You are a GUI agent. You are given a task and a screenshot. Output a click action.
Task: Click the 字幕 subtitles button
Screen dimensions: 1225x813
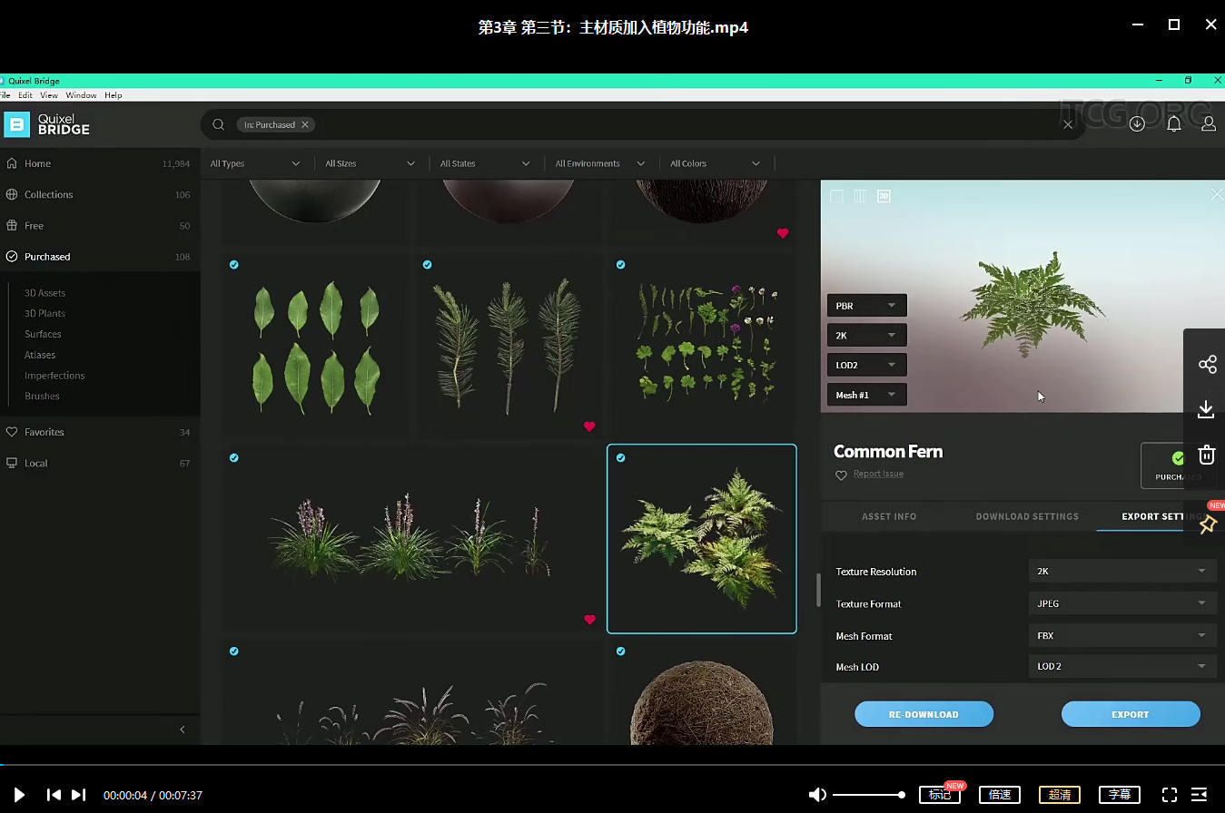[x=1120, y=795]
